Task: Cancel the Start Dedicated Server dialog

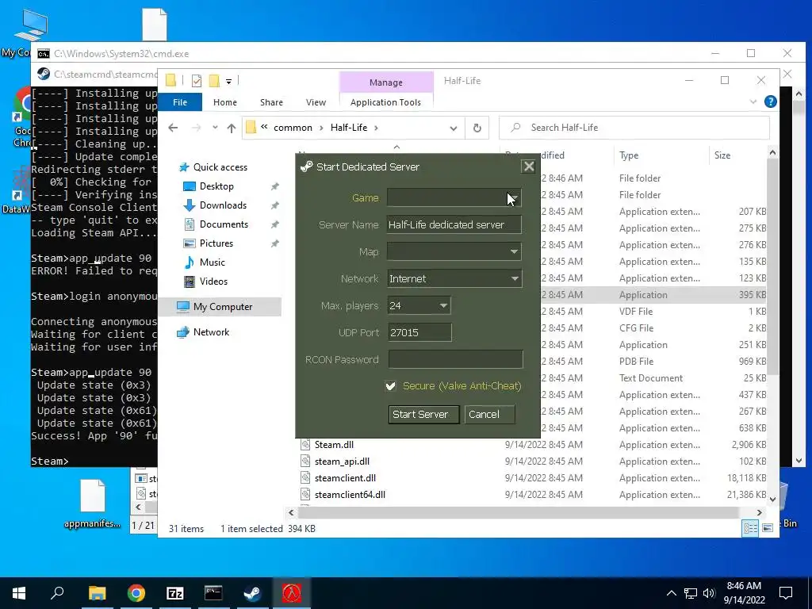Action: [489, 414]
